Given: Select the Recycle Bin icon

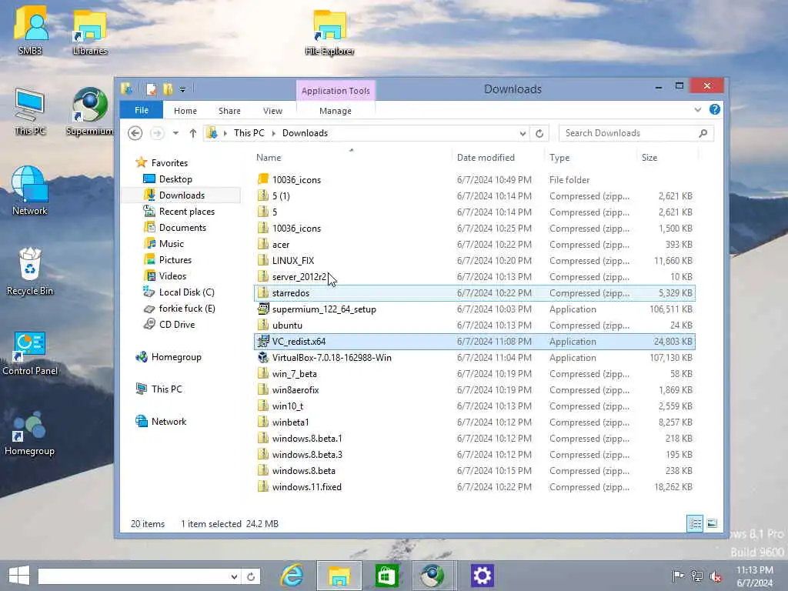Looking at the screenshot, I should pos(30,272).
